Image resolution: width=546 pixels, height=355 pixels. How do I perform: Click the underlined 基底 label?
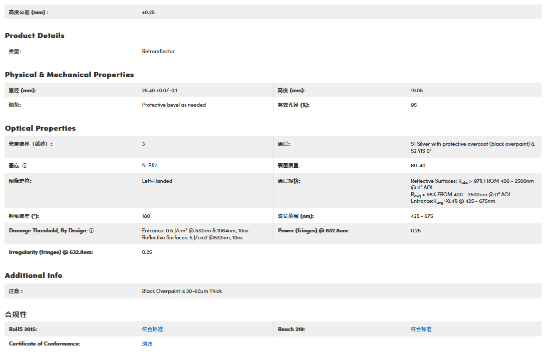(x=15, y=166)
